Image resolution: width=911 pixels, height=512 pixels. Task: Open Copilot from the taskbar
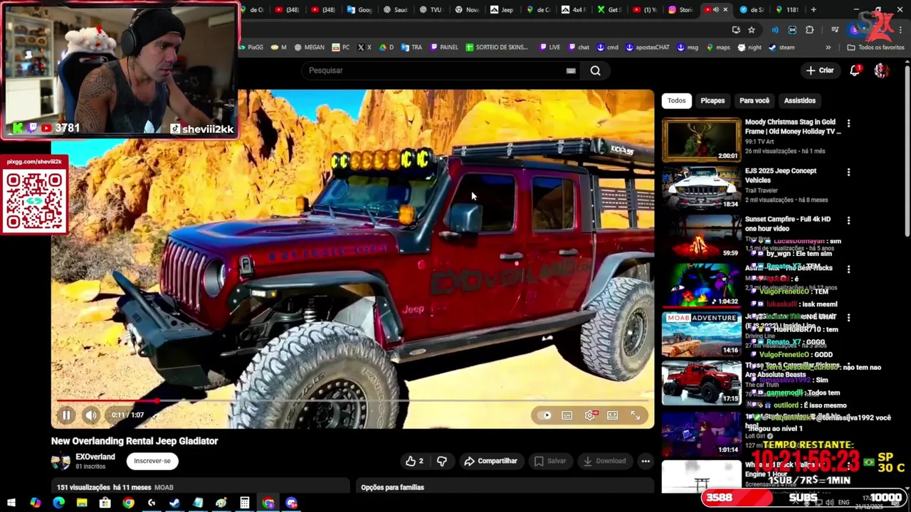coord(35,503)
